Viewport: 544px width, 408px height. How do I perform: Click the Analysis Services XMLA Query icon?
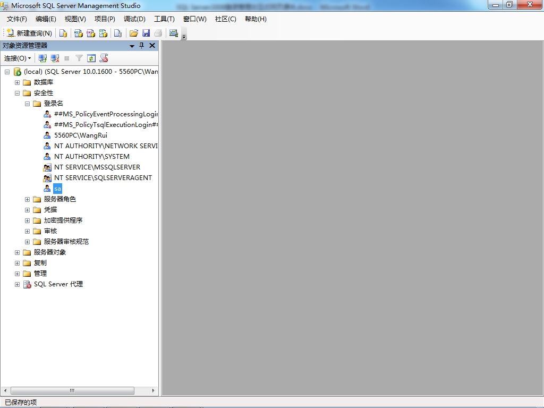click(x=103, y=33)
